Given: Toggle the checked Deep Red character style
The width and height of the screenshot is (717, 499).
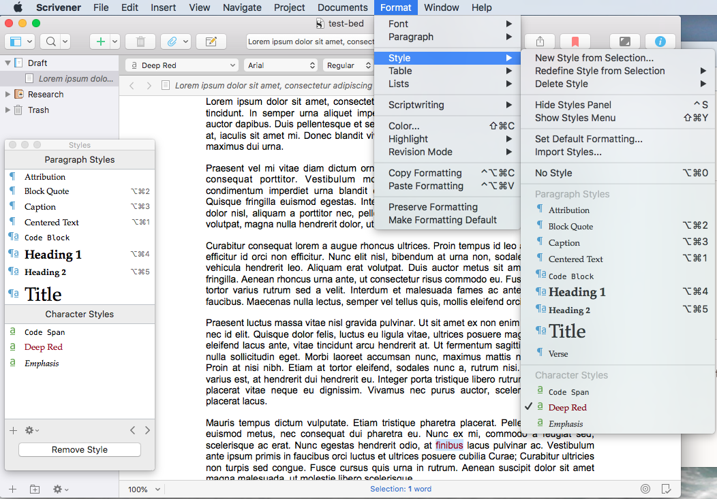Looking at the screenshot, I should coord(617,407).
